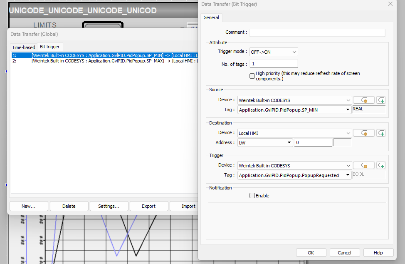
Task: Click the destination address number field
Action: tap(313, 142)
